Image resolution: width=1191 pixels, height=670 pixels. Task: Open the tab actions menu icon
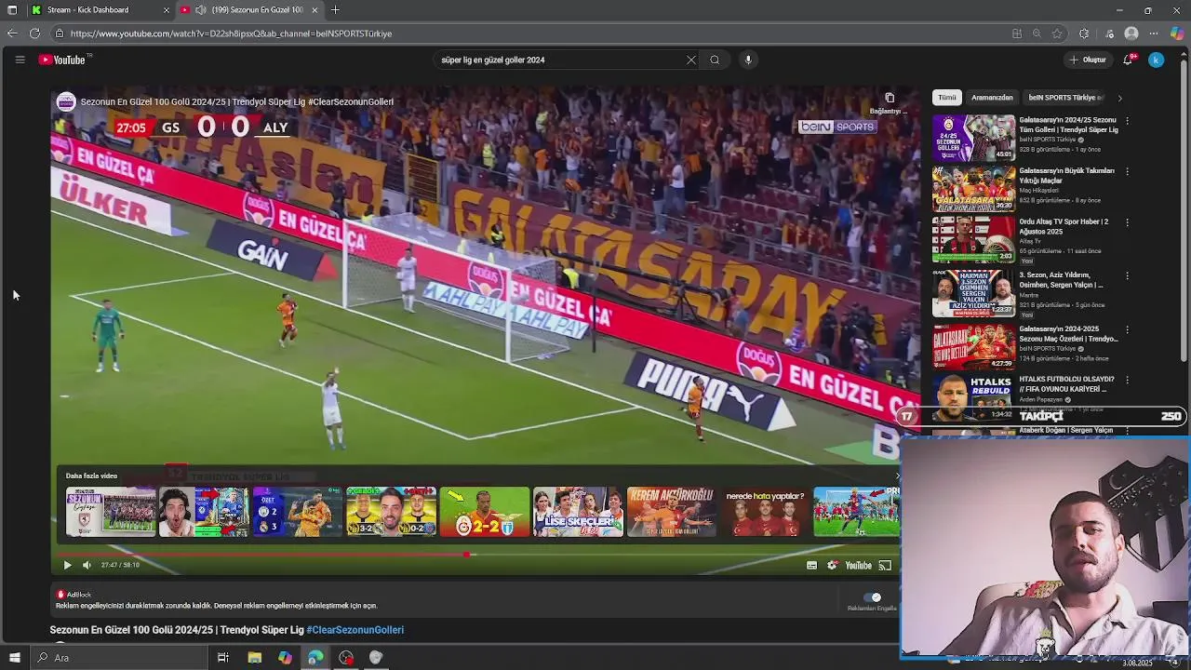pos(12,10)
